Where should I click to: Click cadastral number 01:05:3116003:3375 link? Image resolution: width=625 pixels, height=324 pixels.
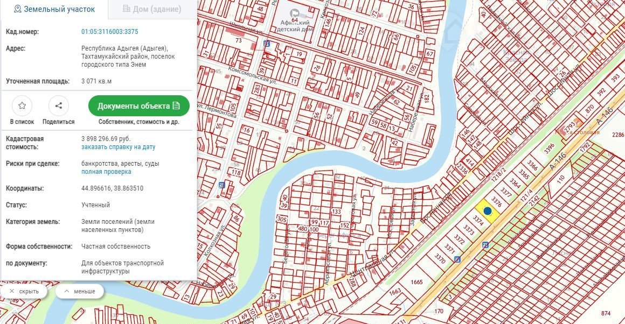[x=109, y=32]
